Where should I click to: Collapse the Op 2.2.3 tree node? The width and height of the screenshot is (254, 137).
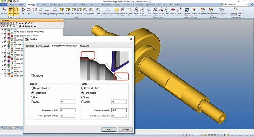(x=2, y=38)
